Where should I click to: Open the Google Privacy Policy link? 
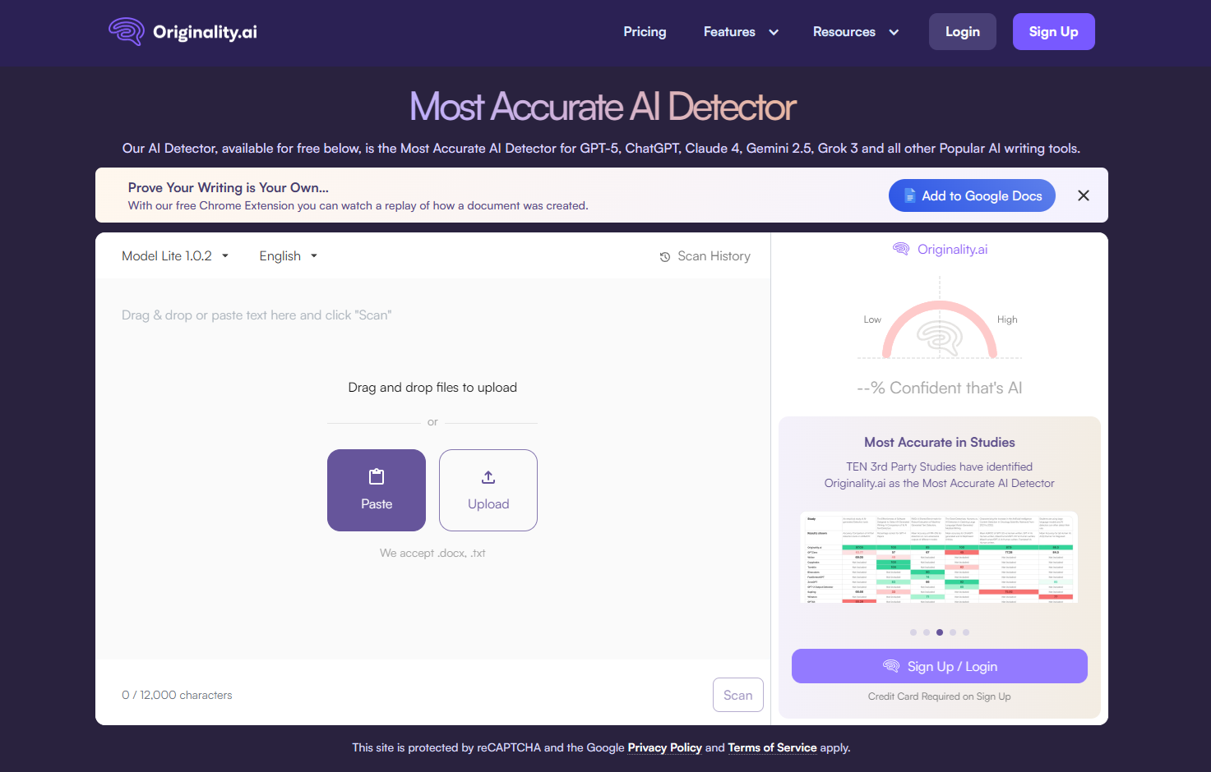coord(664,747)
